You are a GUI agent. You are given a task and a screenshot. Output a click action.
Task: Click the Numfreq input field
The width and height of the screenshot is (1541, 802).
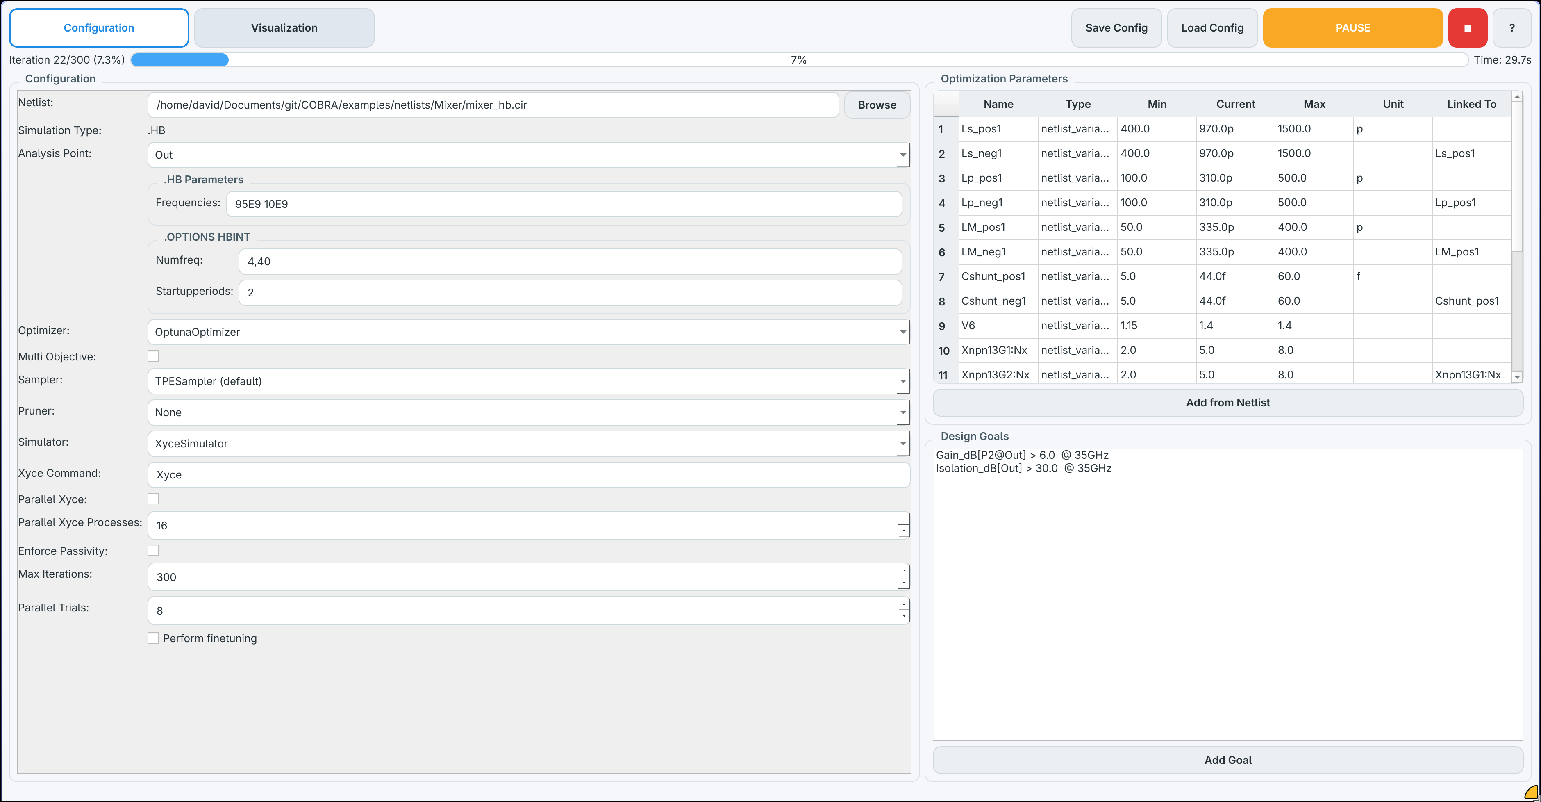[x=570, y=262]
